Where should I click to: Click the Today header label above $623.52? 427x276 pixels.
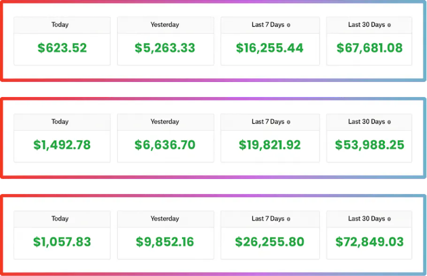click(x=60, y=25)
